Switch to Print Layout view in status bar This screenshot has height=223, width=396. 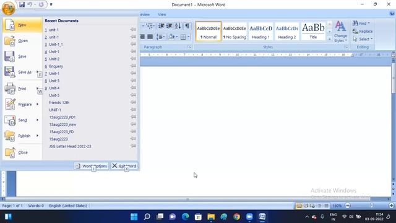[299, 206]
